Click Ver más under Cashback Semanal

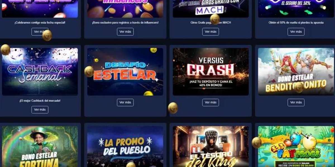point(40,110)
